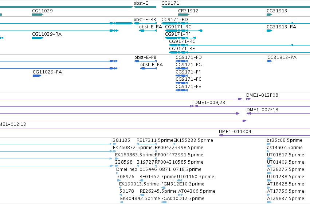Select EST 319727 label
Screen dimensions: 310x204
coord(146,162)
